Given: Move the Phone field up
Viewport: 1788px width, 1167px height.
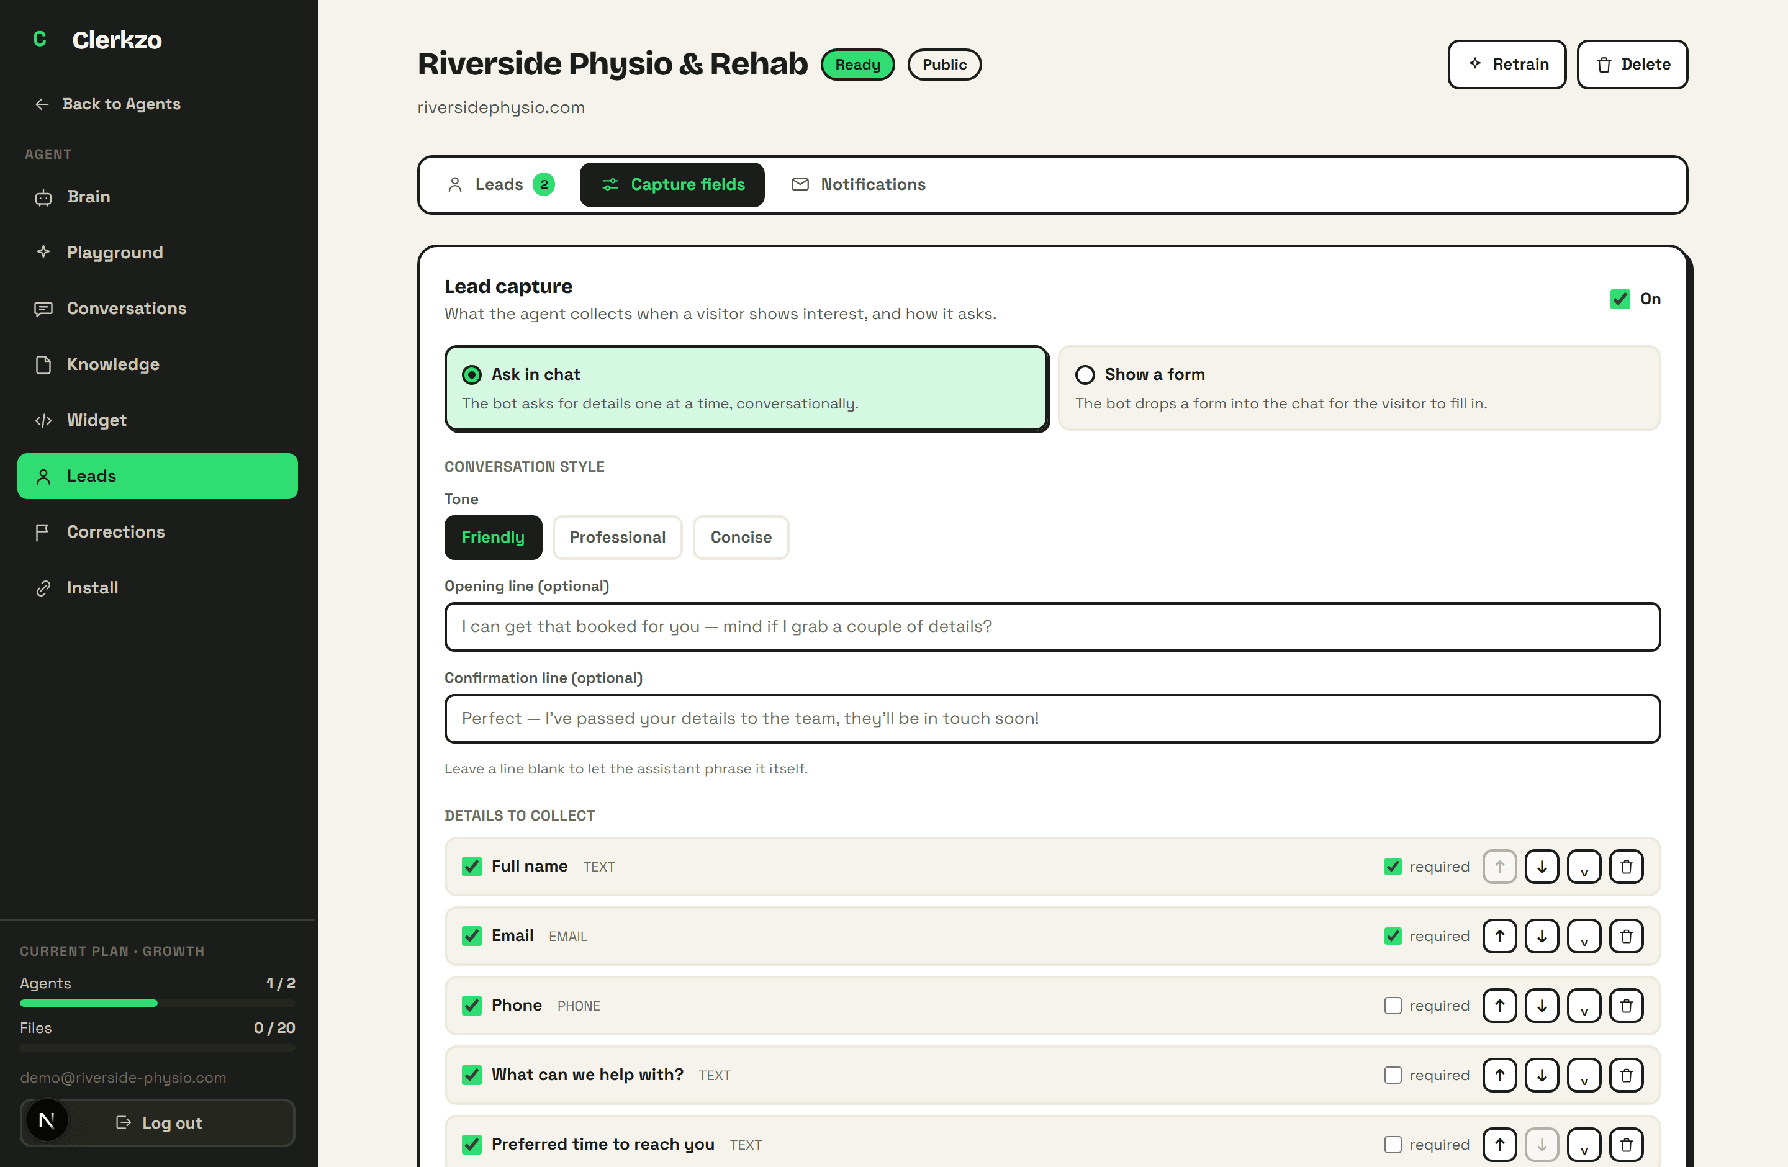Looking at the screenshot, I should pyautogui.click(x=1499, y=1006).
